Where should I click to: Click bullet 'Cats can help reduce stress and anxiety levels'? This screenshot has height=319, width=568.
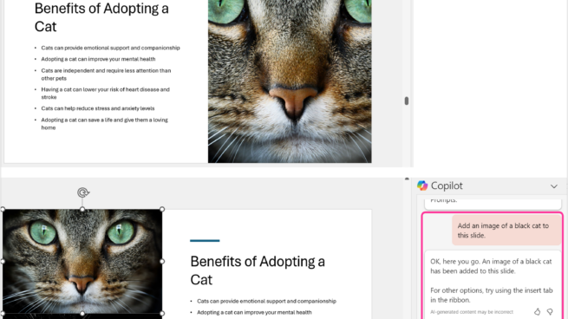(98, 108)
